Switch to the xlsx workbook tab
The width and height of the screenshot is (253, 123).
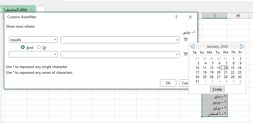(x=15, y=9)
